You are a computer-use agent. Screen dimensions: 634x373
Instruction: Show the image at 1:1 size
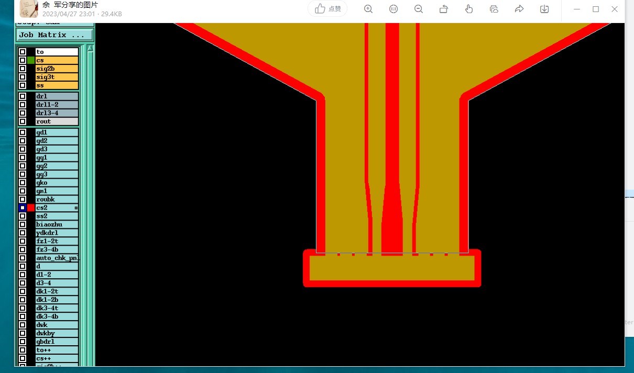pyautogui.click(x=393, y=9)
